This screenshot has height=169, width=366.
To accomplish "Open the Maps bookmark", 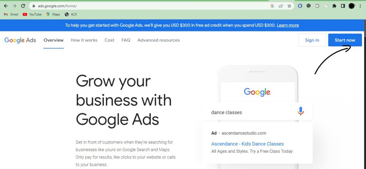I will click(x=53, y=15).
